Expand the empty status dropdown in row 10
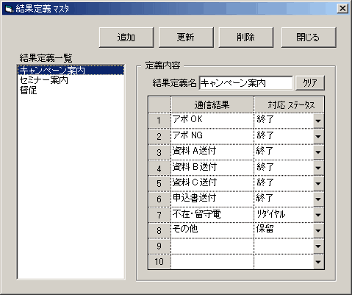 point(318,262)
